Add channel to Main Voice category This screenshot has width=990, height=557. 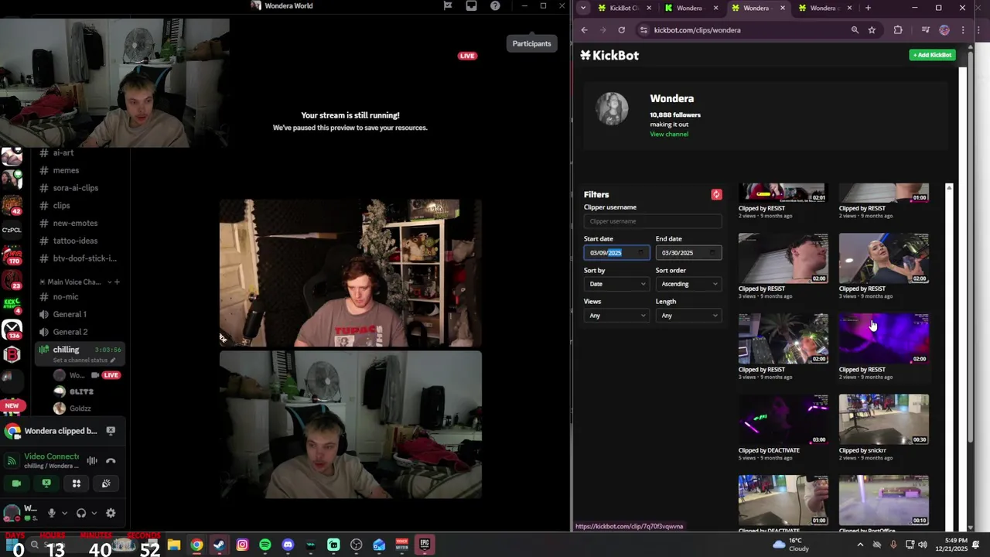pyautogui.click(x=117, y=282)
